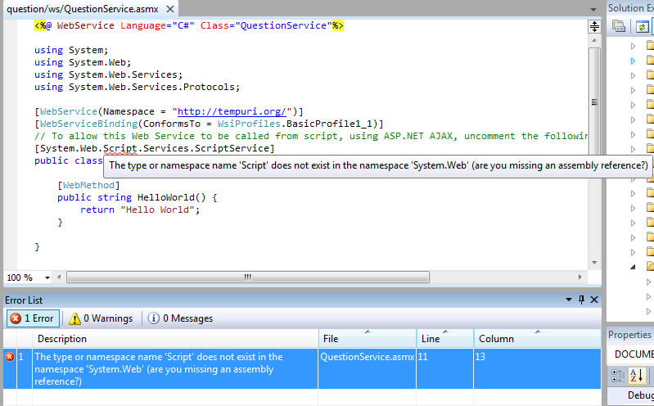Sort errors by Line column header
The height and width of the screenshot is (406, 654).
[x=445, y=338]
